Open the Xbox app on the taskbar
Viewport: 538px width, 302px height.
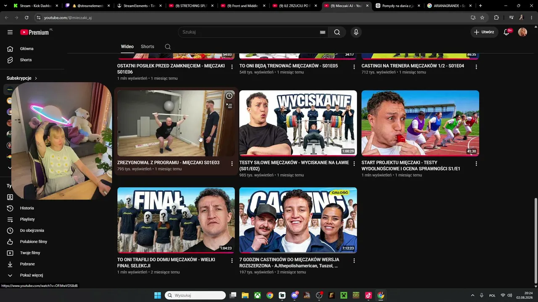point(257,295)
